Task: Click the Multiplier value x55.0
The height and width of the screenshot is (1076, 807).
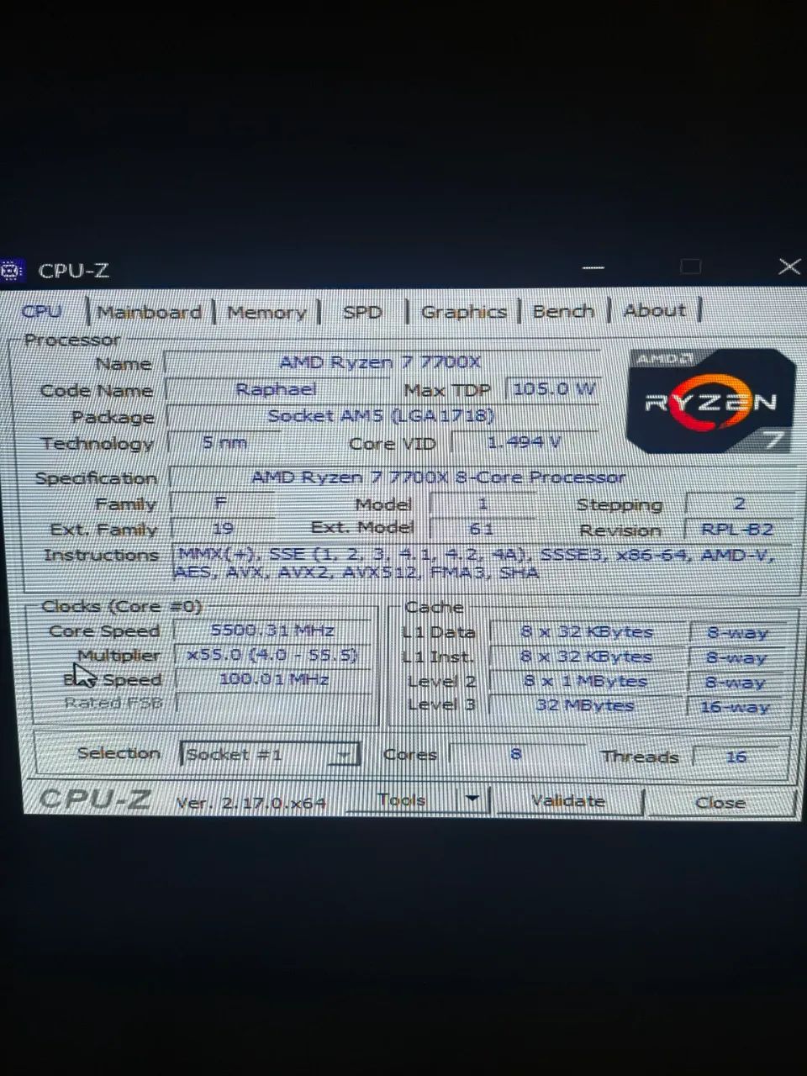Action: 272,655
